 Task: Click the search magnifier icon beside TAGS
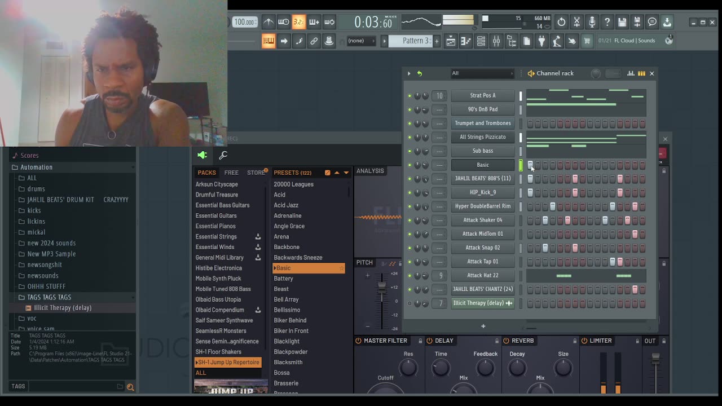130,387
